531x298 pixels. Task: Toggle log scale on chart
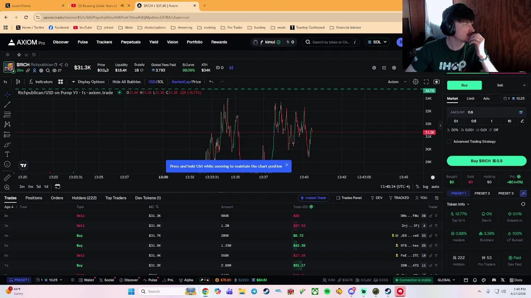426,187
